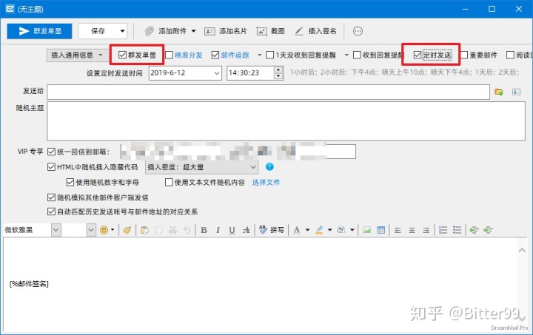Image resolution: width=533 pixels, height=335 pixels.
Task: Click the 保存 save button
Action: 98,31
